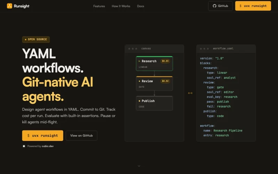278x174 pixels.
Task: Copy the header uvx runsight command
Action: point(253,6)
